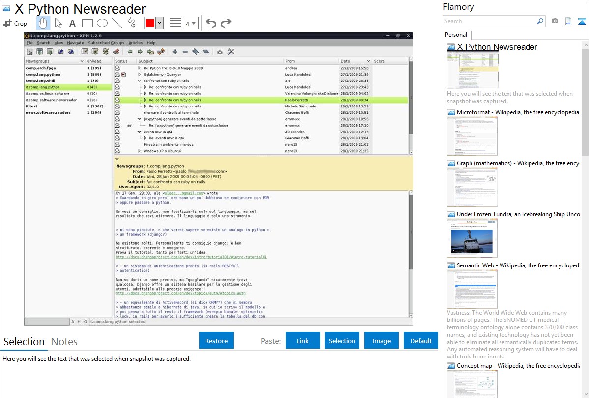
Task: Open the line width dropdown showing 4
Action: (190, 23)
